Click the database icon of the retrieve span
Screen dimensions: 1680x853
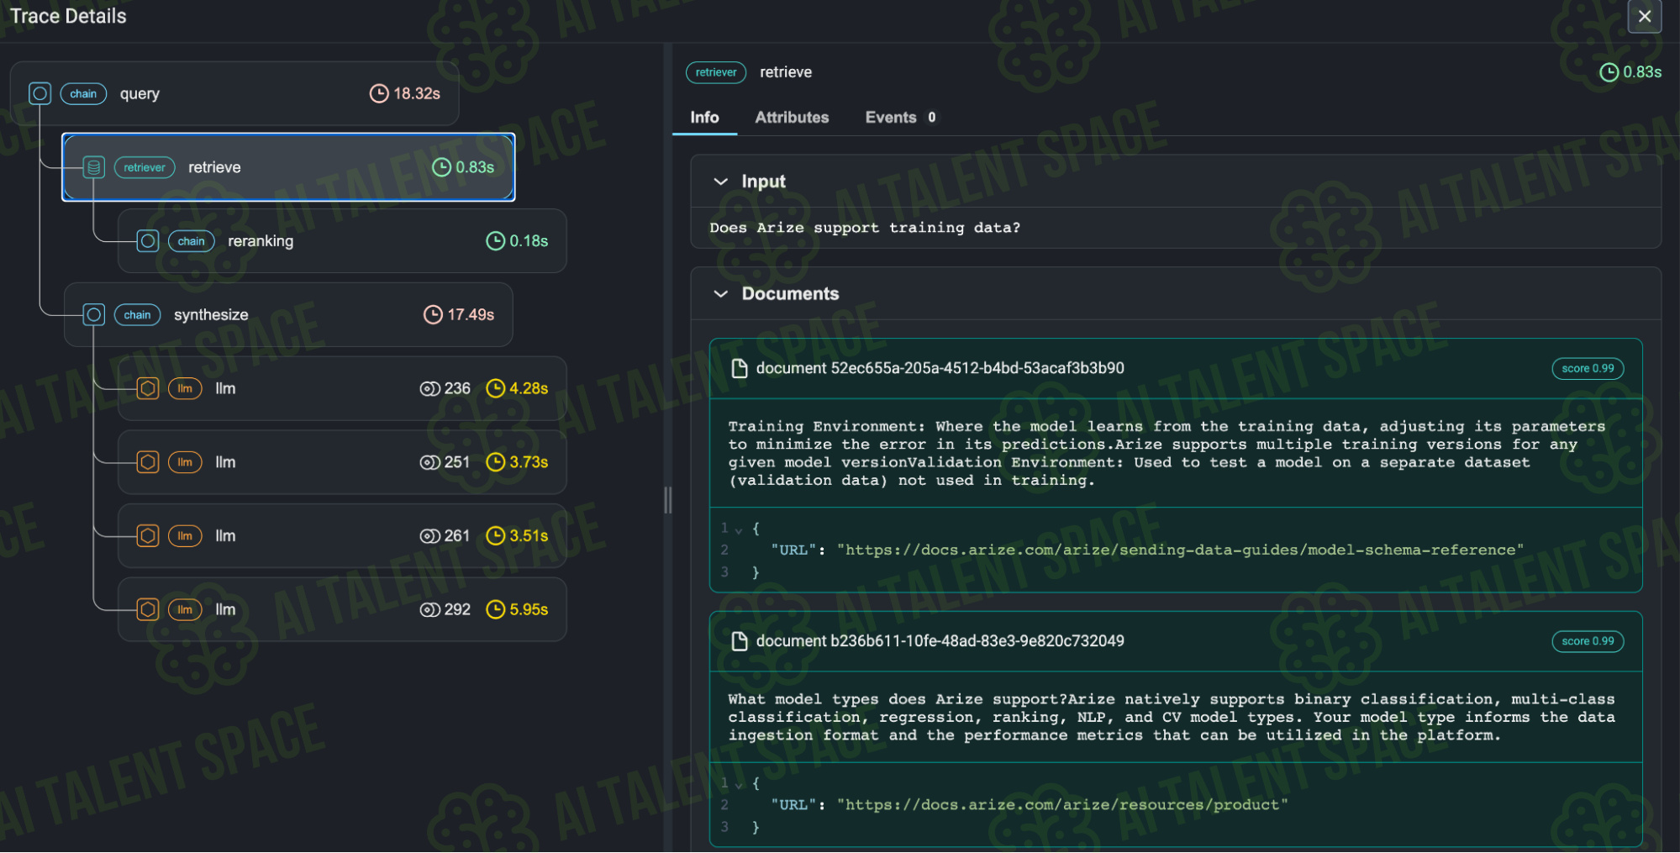coord(94,167)
